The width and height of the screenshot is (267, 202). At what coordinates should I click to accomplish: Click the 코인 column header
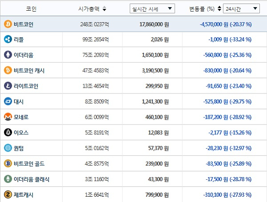pos(31,8)
